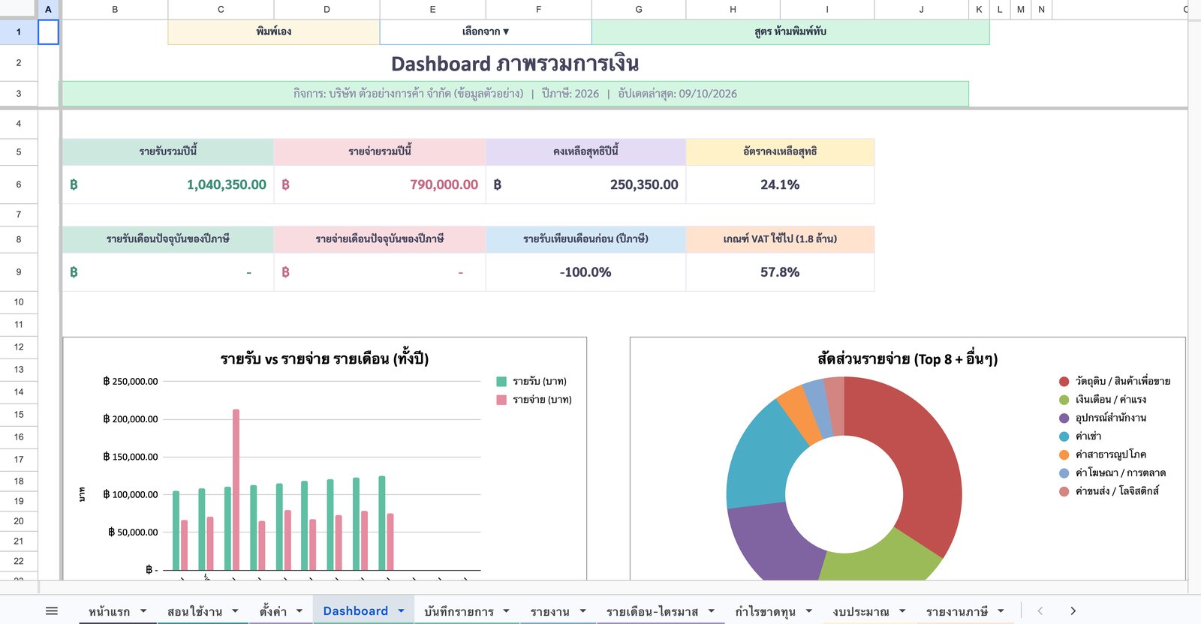Select the เลือกจาก ▼ legend cell
Image resolution: width=1201 pixels, height=624 pixels.
(486, 31)
